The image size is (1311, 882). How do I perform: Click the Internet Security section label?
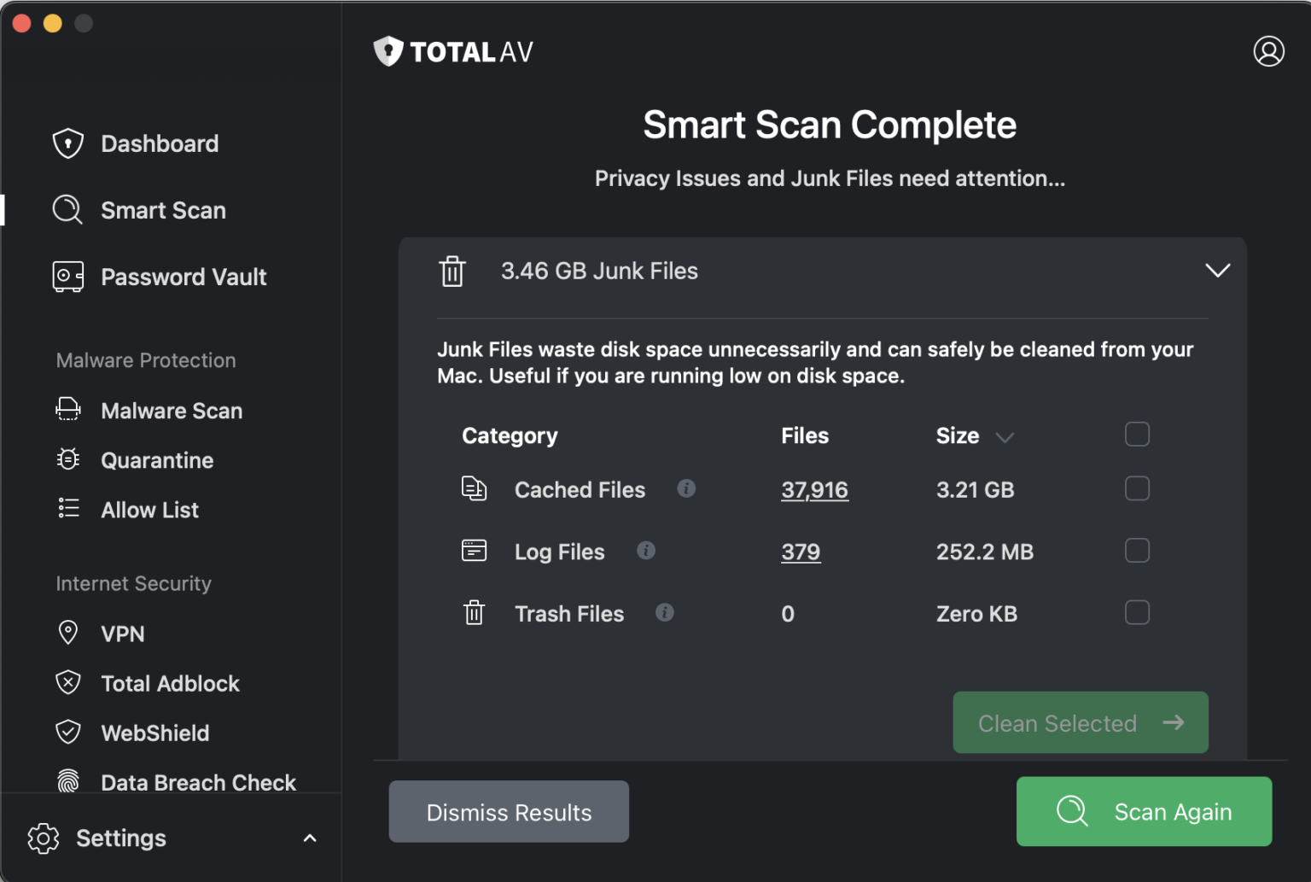pos(133,583)
